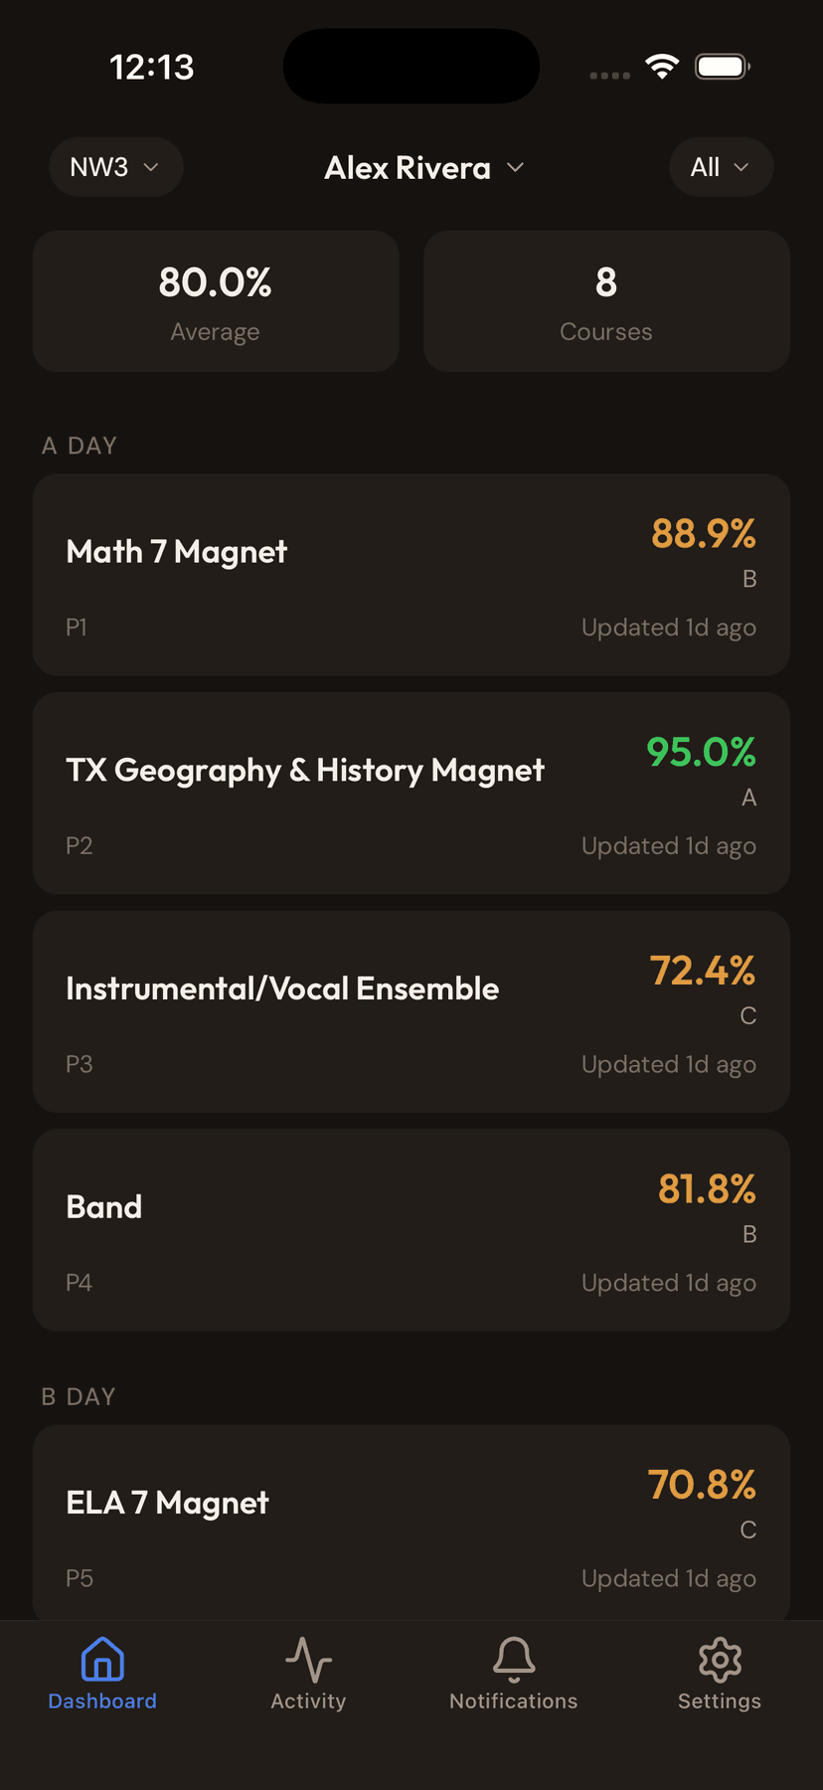Click the Wi-Fi status icon
The image size is (823, 1790).
point(662,66)
